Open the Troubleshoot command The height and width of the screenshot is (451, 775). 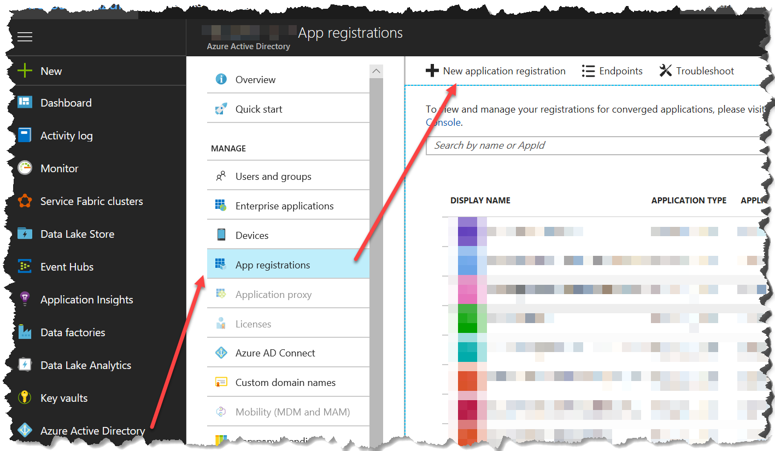coord(696,71)
